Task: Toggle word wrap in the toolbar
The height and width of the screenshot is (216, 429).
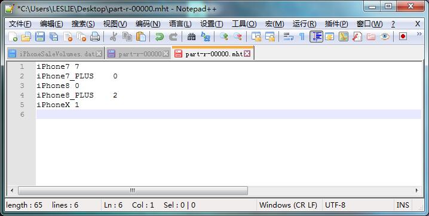Action: click(x=288, y=36)
